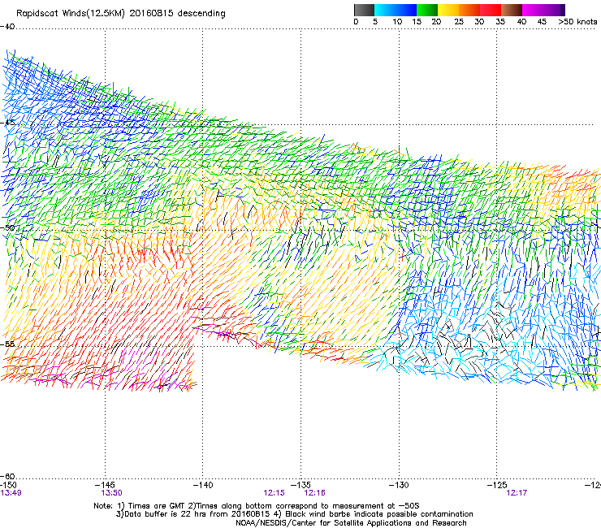Viewport: 601px width, 528px height.
Task: Click the 'Rapidscat Winds(12.5KM) 20160815 descending' title
Action: tap(121, 14)
